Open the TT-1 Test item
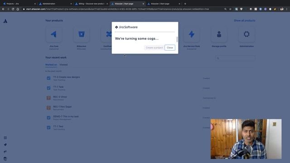 pyautogui.click(x=58, y=126)
